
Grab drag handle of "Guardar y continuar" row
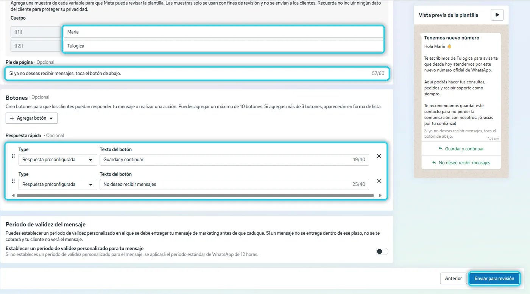pos(14,156)
